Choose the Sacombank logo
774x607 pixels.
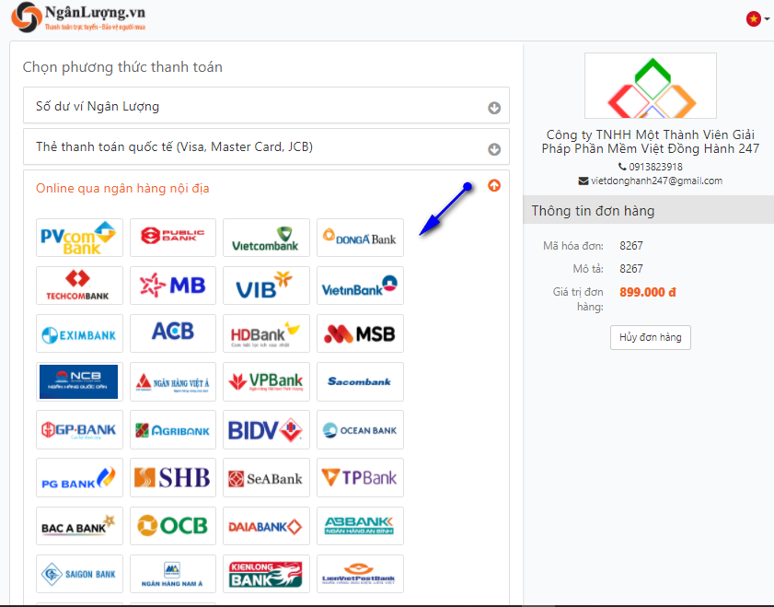[x=360, y=381]
